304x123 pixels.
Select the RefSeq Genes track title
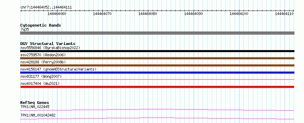click(x=34, y=103)
